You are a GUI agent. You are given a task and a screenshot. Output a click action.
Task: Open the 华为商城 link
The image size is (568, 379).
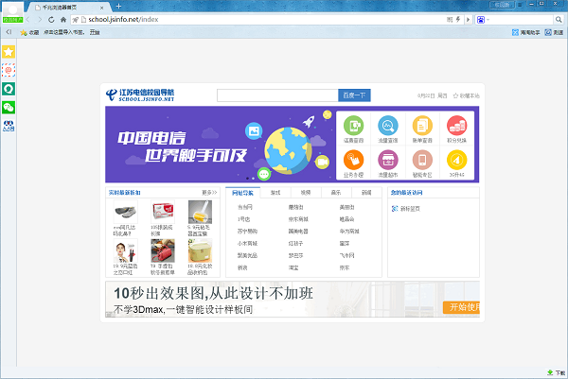pyautogui.click(x=349, y=232)
